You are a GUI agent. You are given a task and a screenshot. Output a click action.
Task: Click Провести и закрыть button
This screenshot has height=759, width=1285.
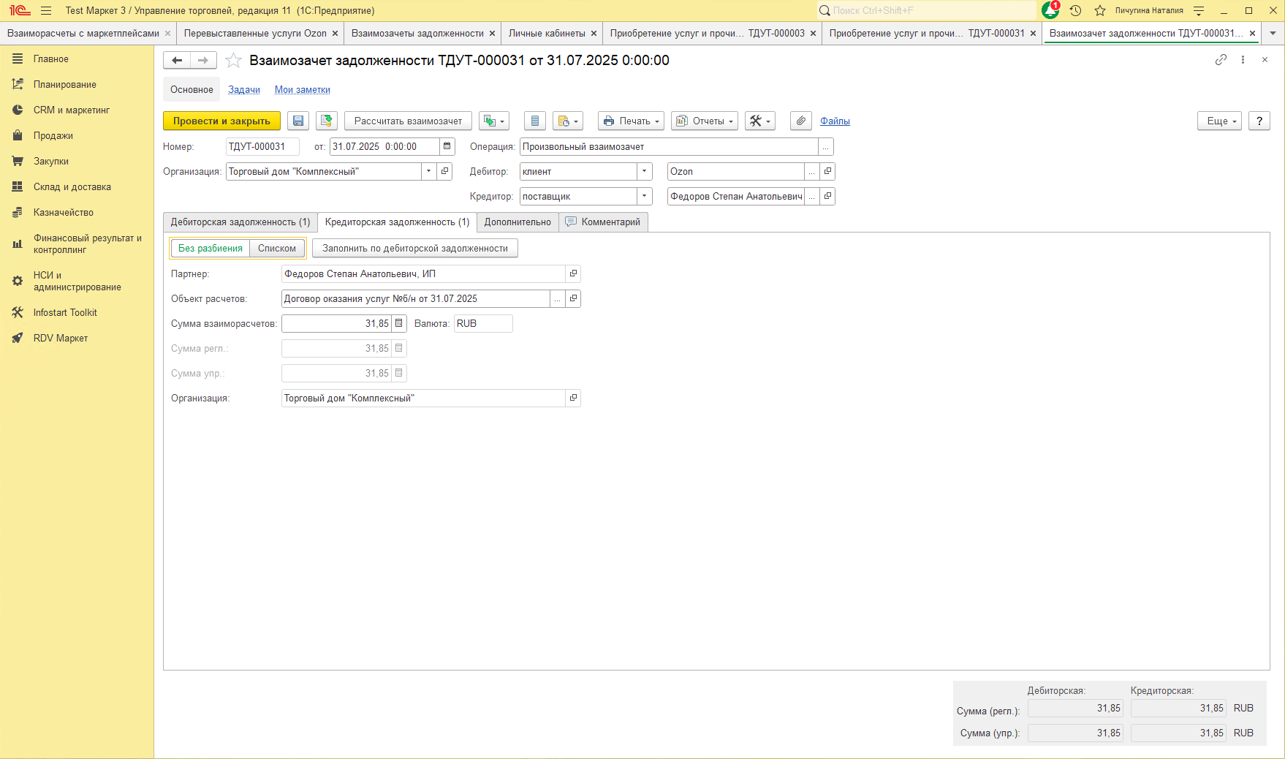[221, 121]
